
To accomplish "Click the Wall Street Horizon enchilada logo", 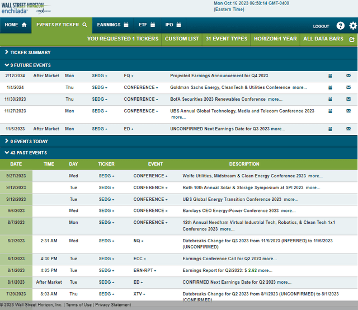I will point(26,8).
